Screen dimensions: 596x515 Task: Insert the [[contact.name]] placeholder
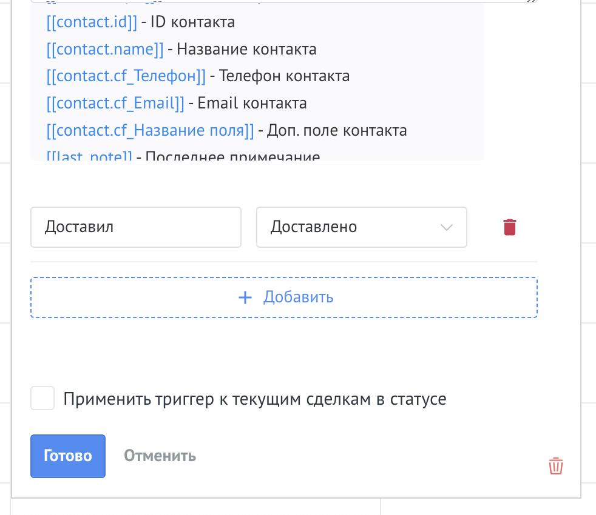point(105,49)
